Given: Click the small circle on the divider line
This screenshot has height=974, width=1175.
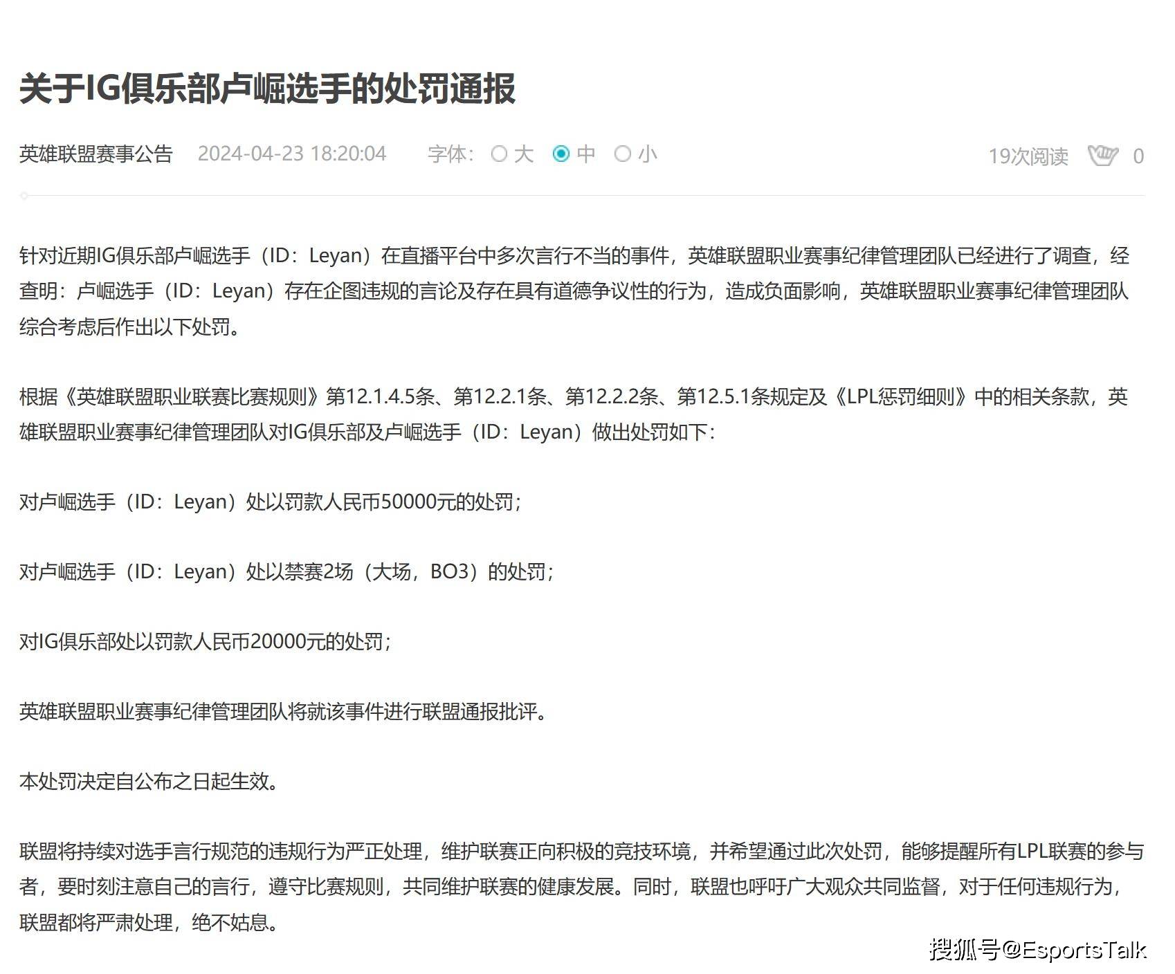Looking at the screenshot, I should point(24,196).
